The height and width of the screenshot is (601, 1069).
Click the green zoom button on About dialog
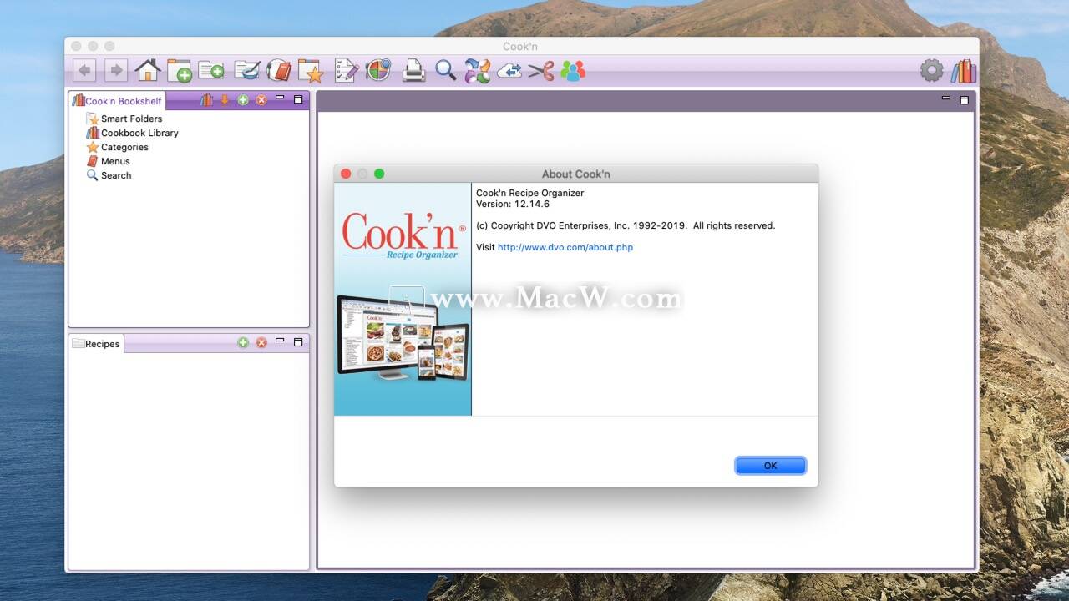point(379,174)
